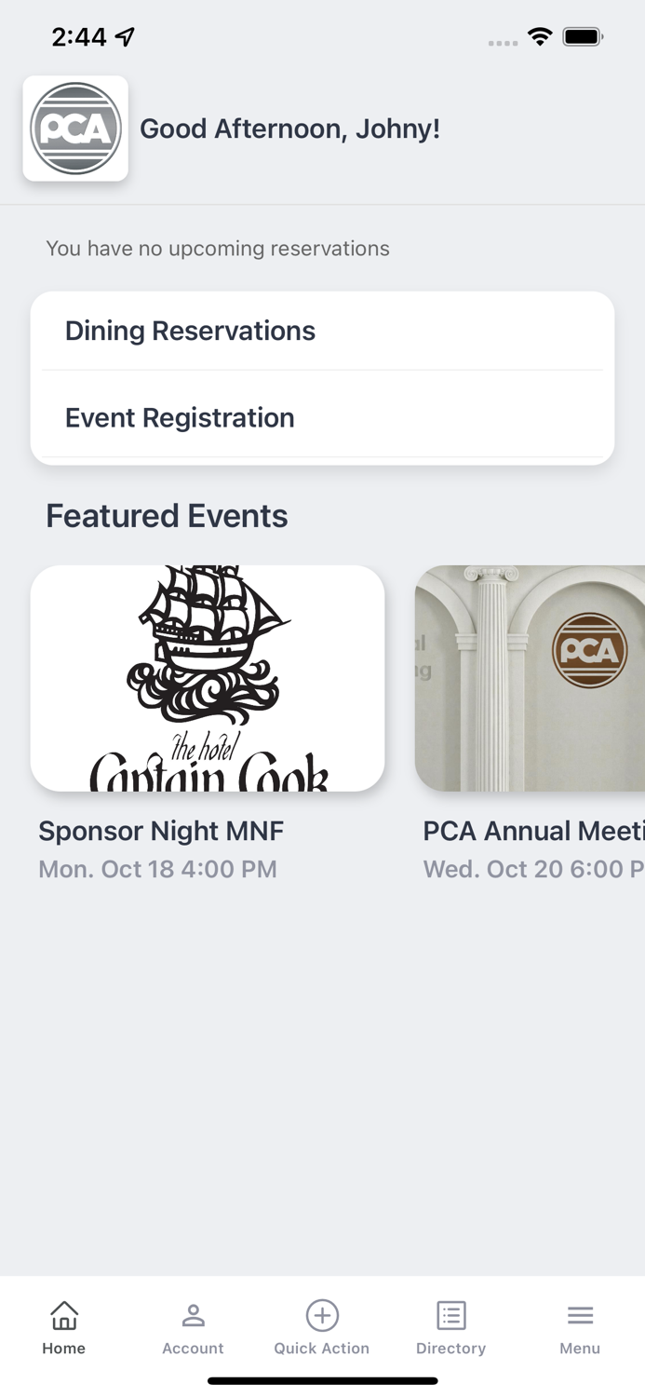Open the Account section via person icon
This screenshot has height=1397, width=645.
tap(193, 1316)
